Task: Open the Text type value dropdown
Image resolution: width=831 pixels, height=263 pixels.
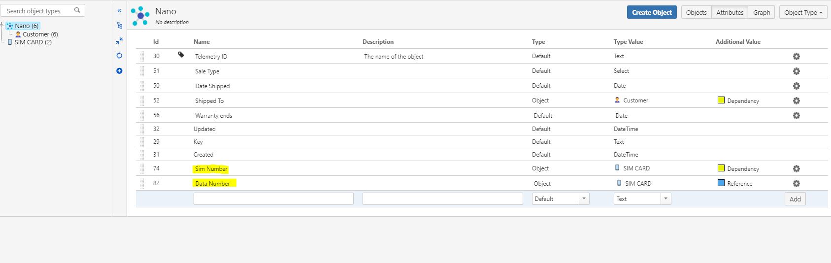Action: click(x=642, y=198)
